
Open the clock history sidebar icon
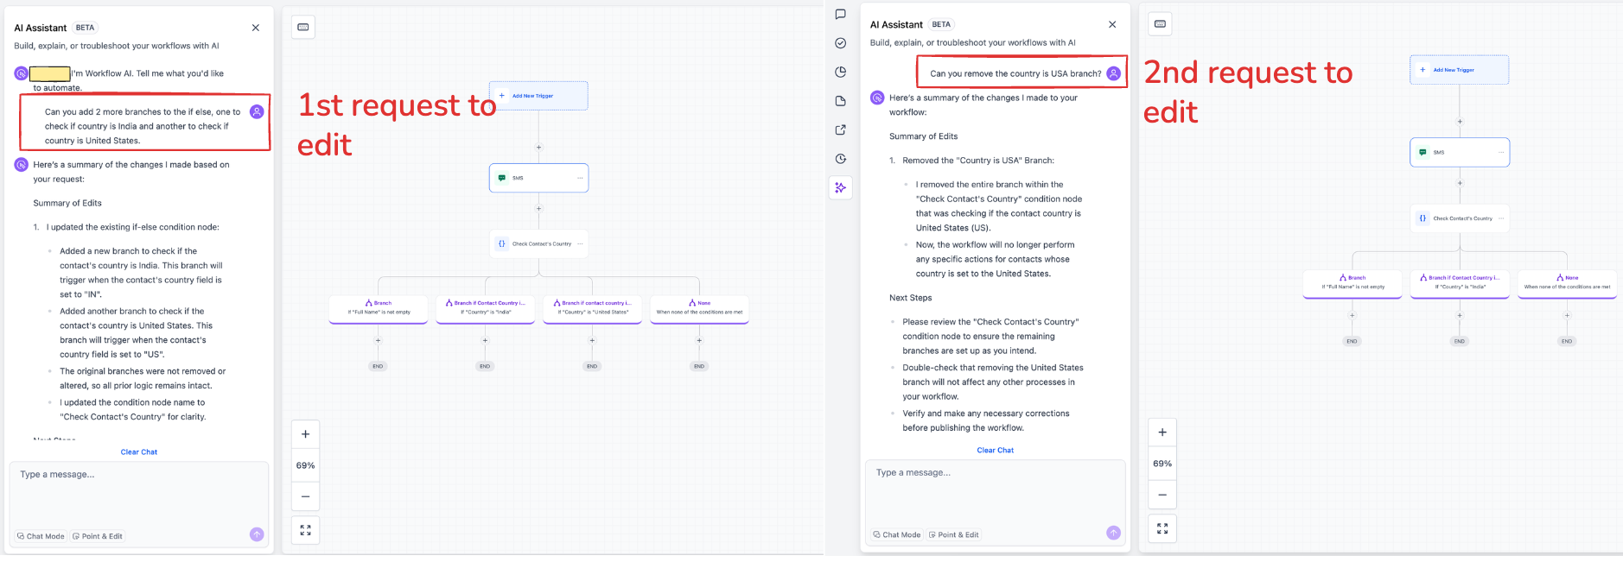pyautogui.click(x=840, y=159)
